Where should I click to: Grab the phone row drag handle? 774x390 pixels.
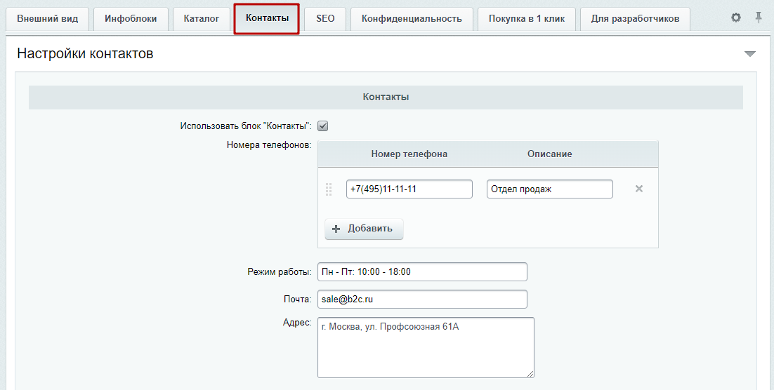pyautogui.click(x=329, y=189)
